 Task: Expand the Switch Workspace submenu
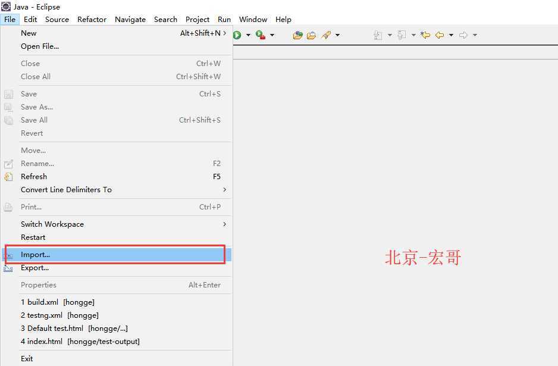pyautogui.click(x=117, y=224)
